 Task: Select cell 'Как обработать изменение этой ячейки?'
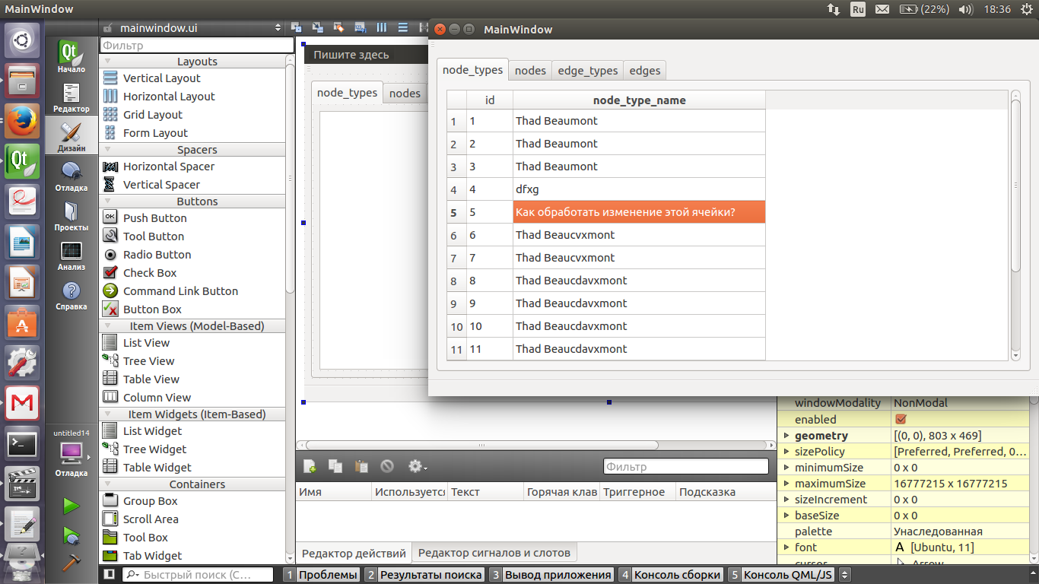tap(639, 212)
